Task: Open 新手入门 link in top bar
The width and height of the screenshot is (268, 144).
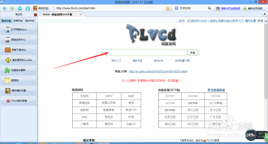Action: (x=237, y=21)
